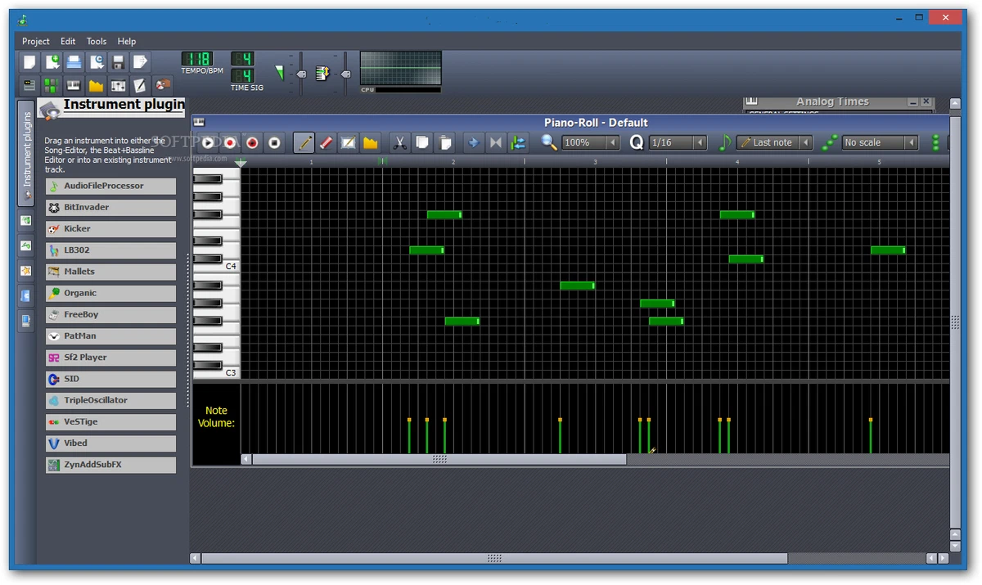
Task: Enable record mode in Piano Roll
Action: pyautogui.click(x=229, y=142)
